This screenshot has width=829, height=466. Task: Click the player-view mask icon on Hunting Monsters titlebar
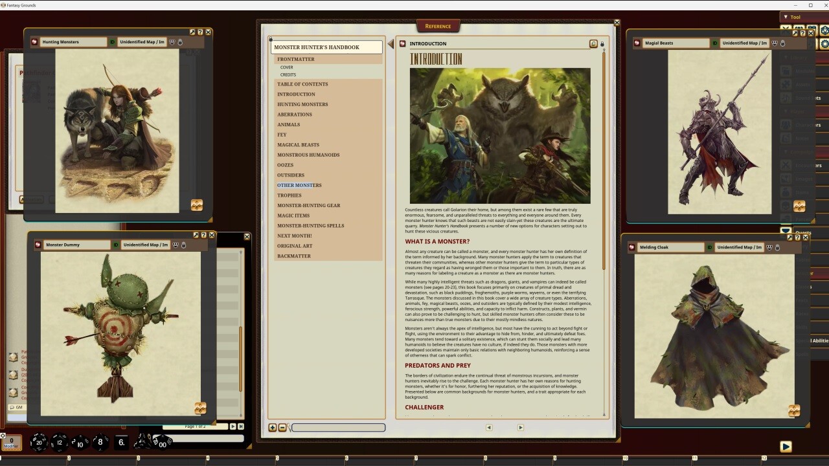pyautogui.click(x=172, y=41)
